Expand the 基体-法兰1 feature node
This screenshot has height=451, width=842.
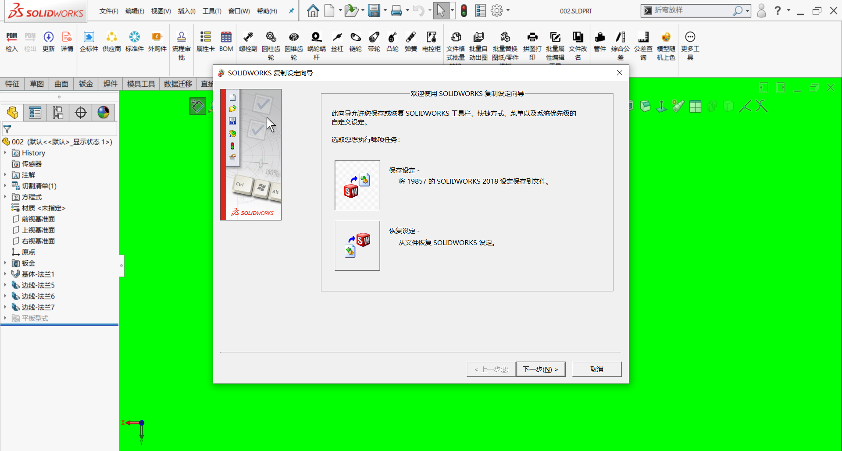pos(5,274)
